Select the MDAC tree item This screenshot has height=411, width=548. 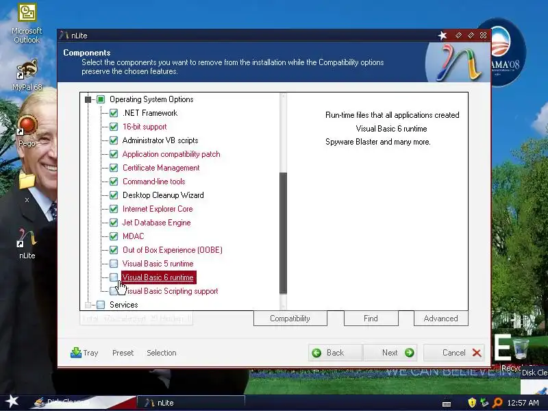pyautogui.click(x=133, y=236)
